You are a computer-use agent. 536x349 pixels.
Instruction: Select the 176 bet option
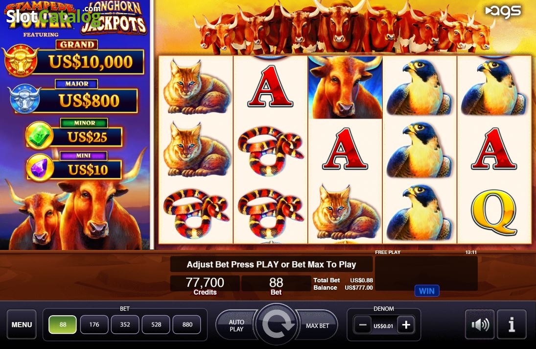(x=94, y=324)
